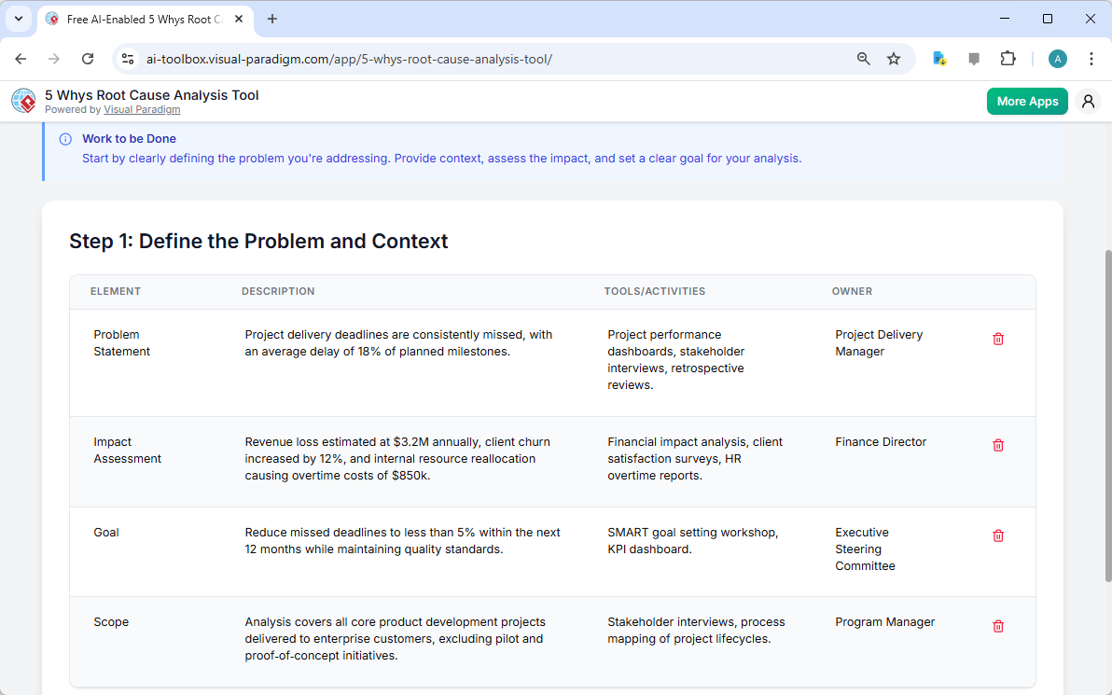Reload the page
The image size is (1112, 695).
point(88,58)
